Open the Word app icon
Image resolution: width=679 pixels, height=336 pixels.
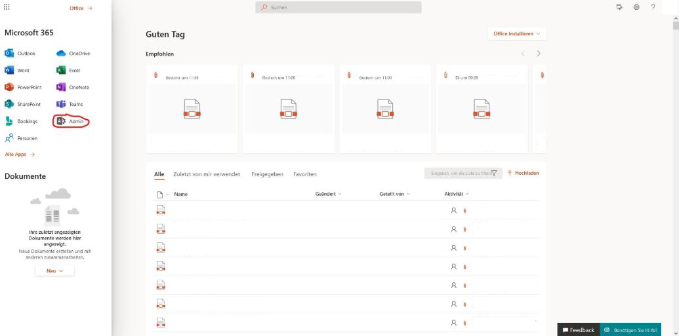(x=9, y=70)
